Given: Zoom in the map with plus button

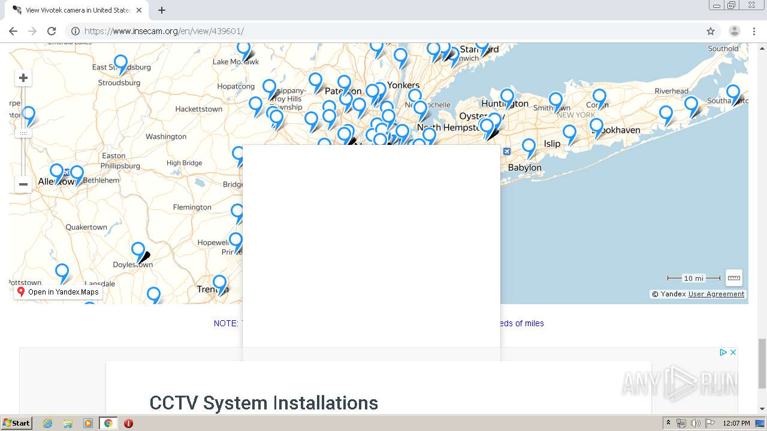Looking at the screenshot, I should [23, 78].
